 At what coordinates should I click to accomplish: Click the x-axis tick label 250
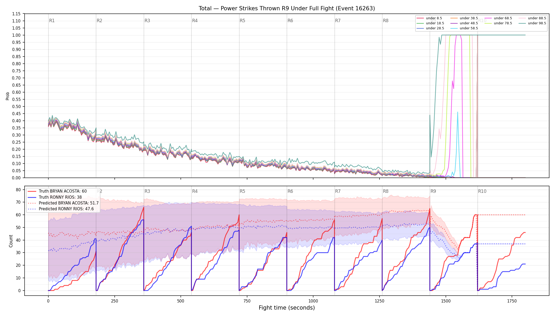(114, 301)
